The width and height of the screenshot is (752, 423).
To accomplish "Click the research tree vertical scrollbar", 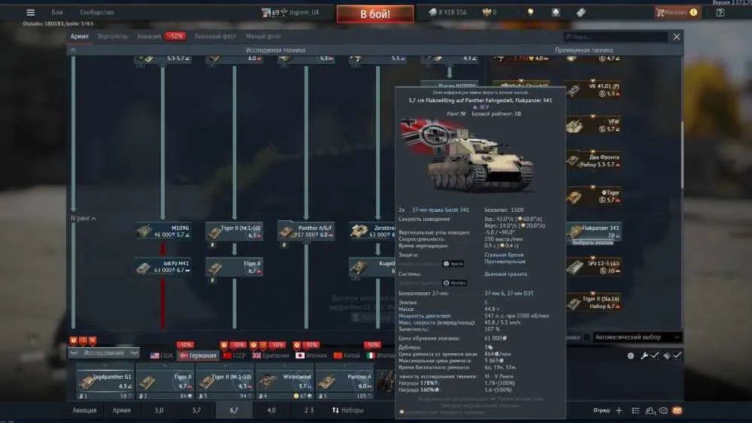I will click(x=681, y=154).
